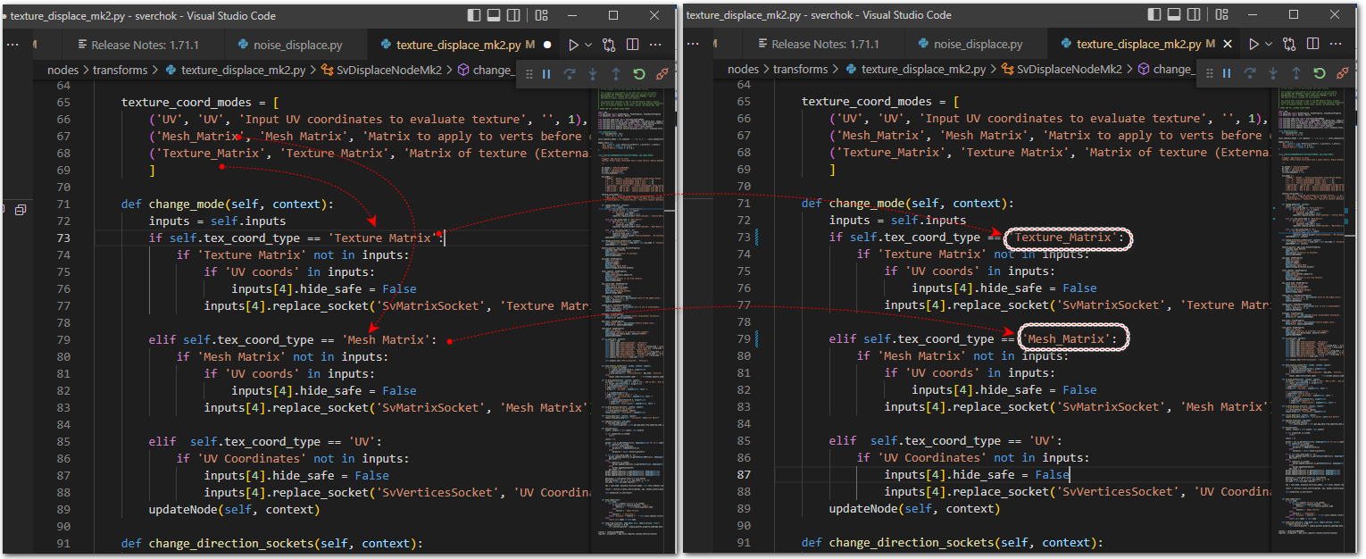Open Customize Layout in left window

pyautogui.click(x=541, y=15)
